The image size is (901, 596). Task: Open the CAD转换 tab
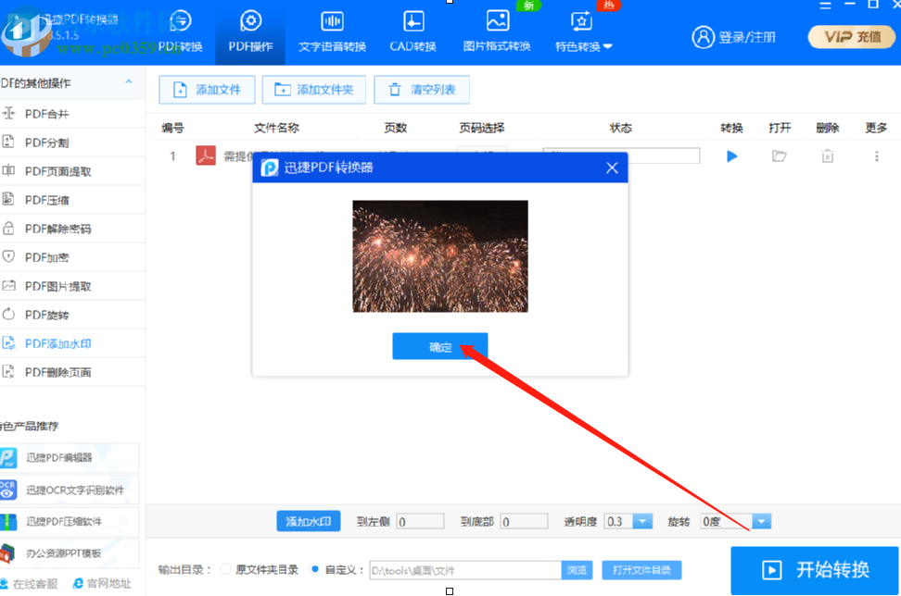pos(412,32)
